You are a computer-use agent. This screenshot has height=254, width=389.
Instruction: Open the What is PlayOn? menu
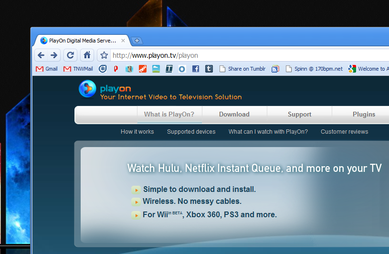pos(169,115)
